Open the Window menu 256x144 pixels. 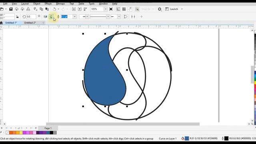coord(103,4)
